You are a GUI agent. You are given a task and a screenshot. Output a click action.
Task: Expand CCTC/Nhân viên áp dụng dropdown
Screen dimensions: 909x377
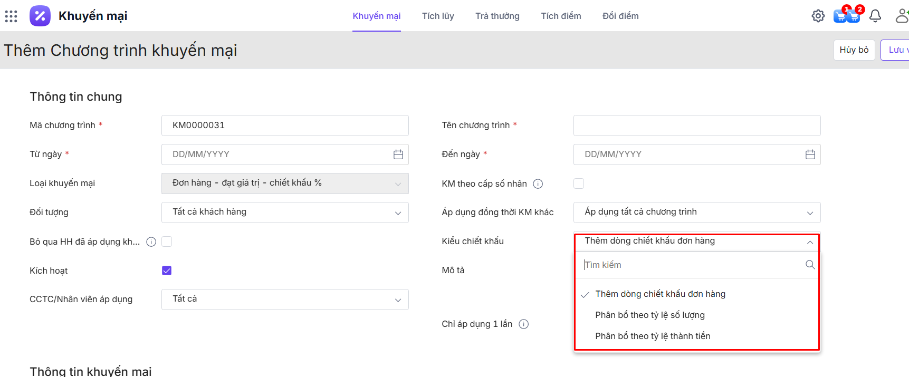(x=285, y=299)
